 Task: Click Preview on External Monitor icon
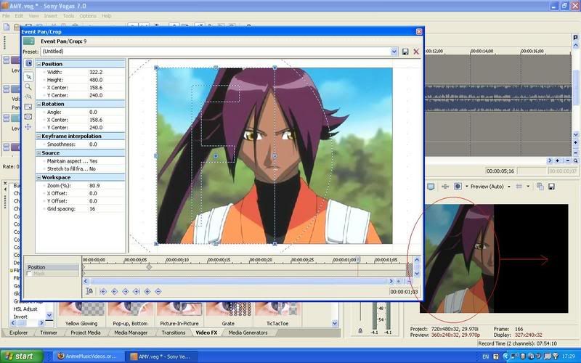coord(431,187)
